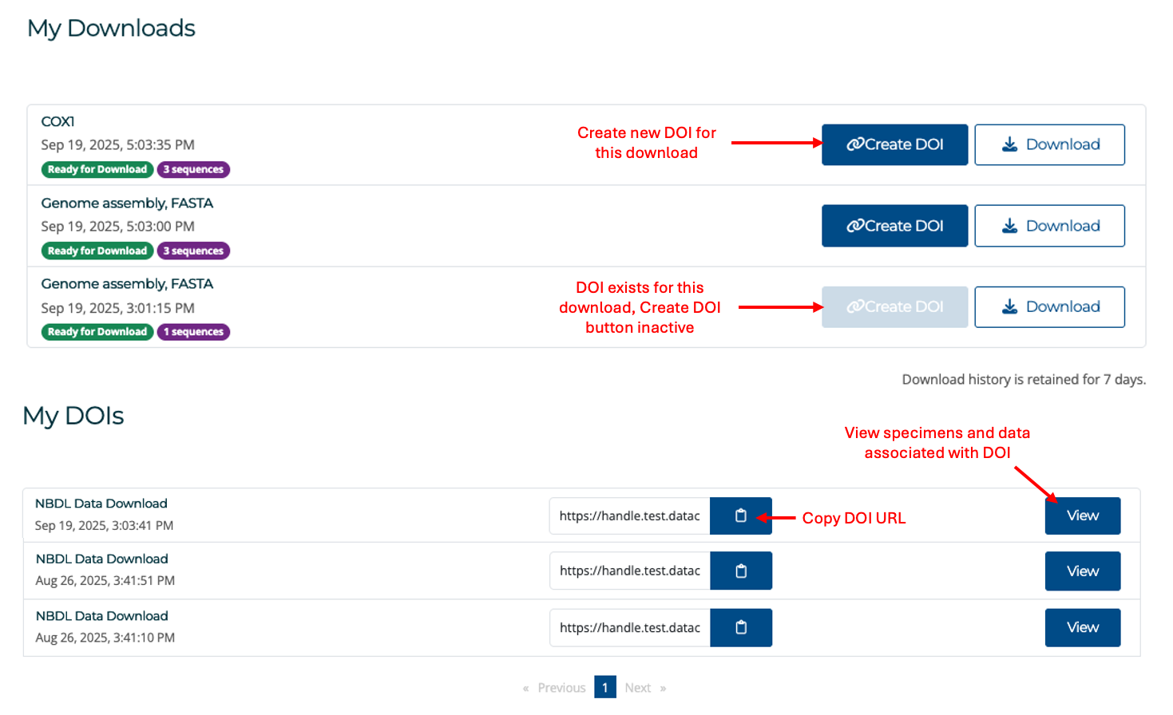The height and width of the screenshot is (715, 1173).
Task: Copy DOI URL for Sep 19 3:03:41 PM entry
Action: point(740,516)
